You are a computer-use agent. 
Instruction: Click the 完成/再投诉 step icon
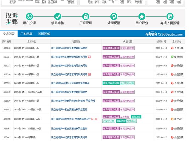170,16
